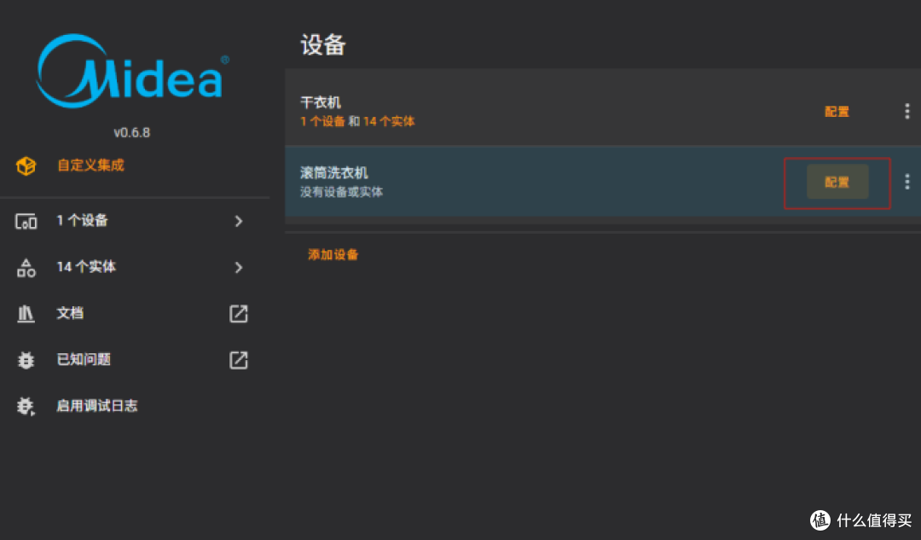Viewport: 921px width, 540px height.
Task: Click the Midea logo image
Action: [x=132, y=71]
